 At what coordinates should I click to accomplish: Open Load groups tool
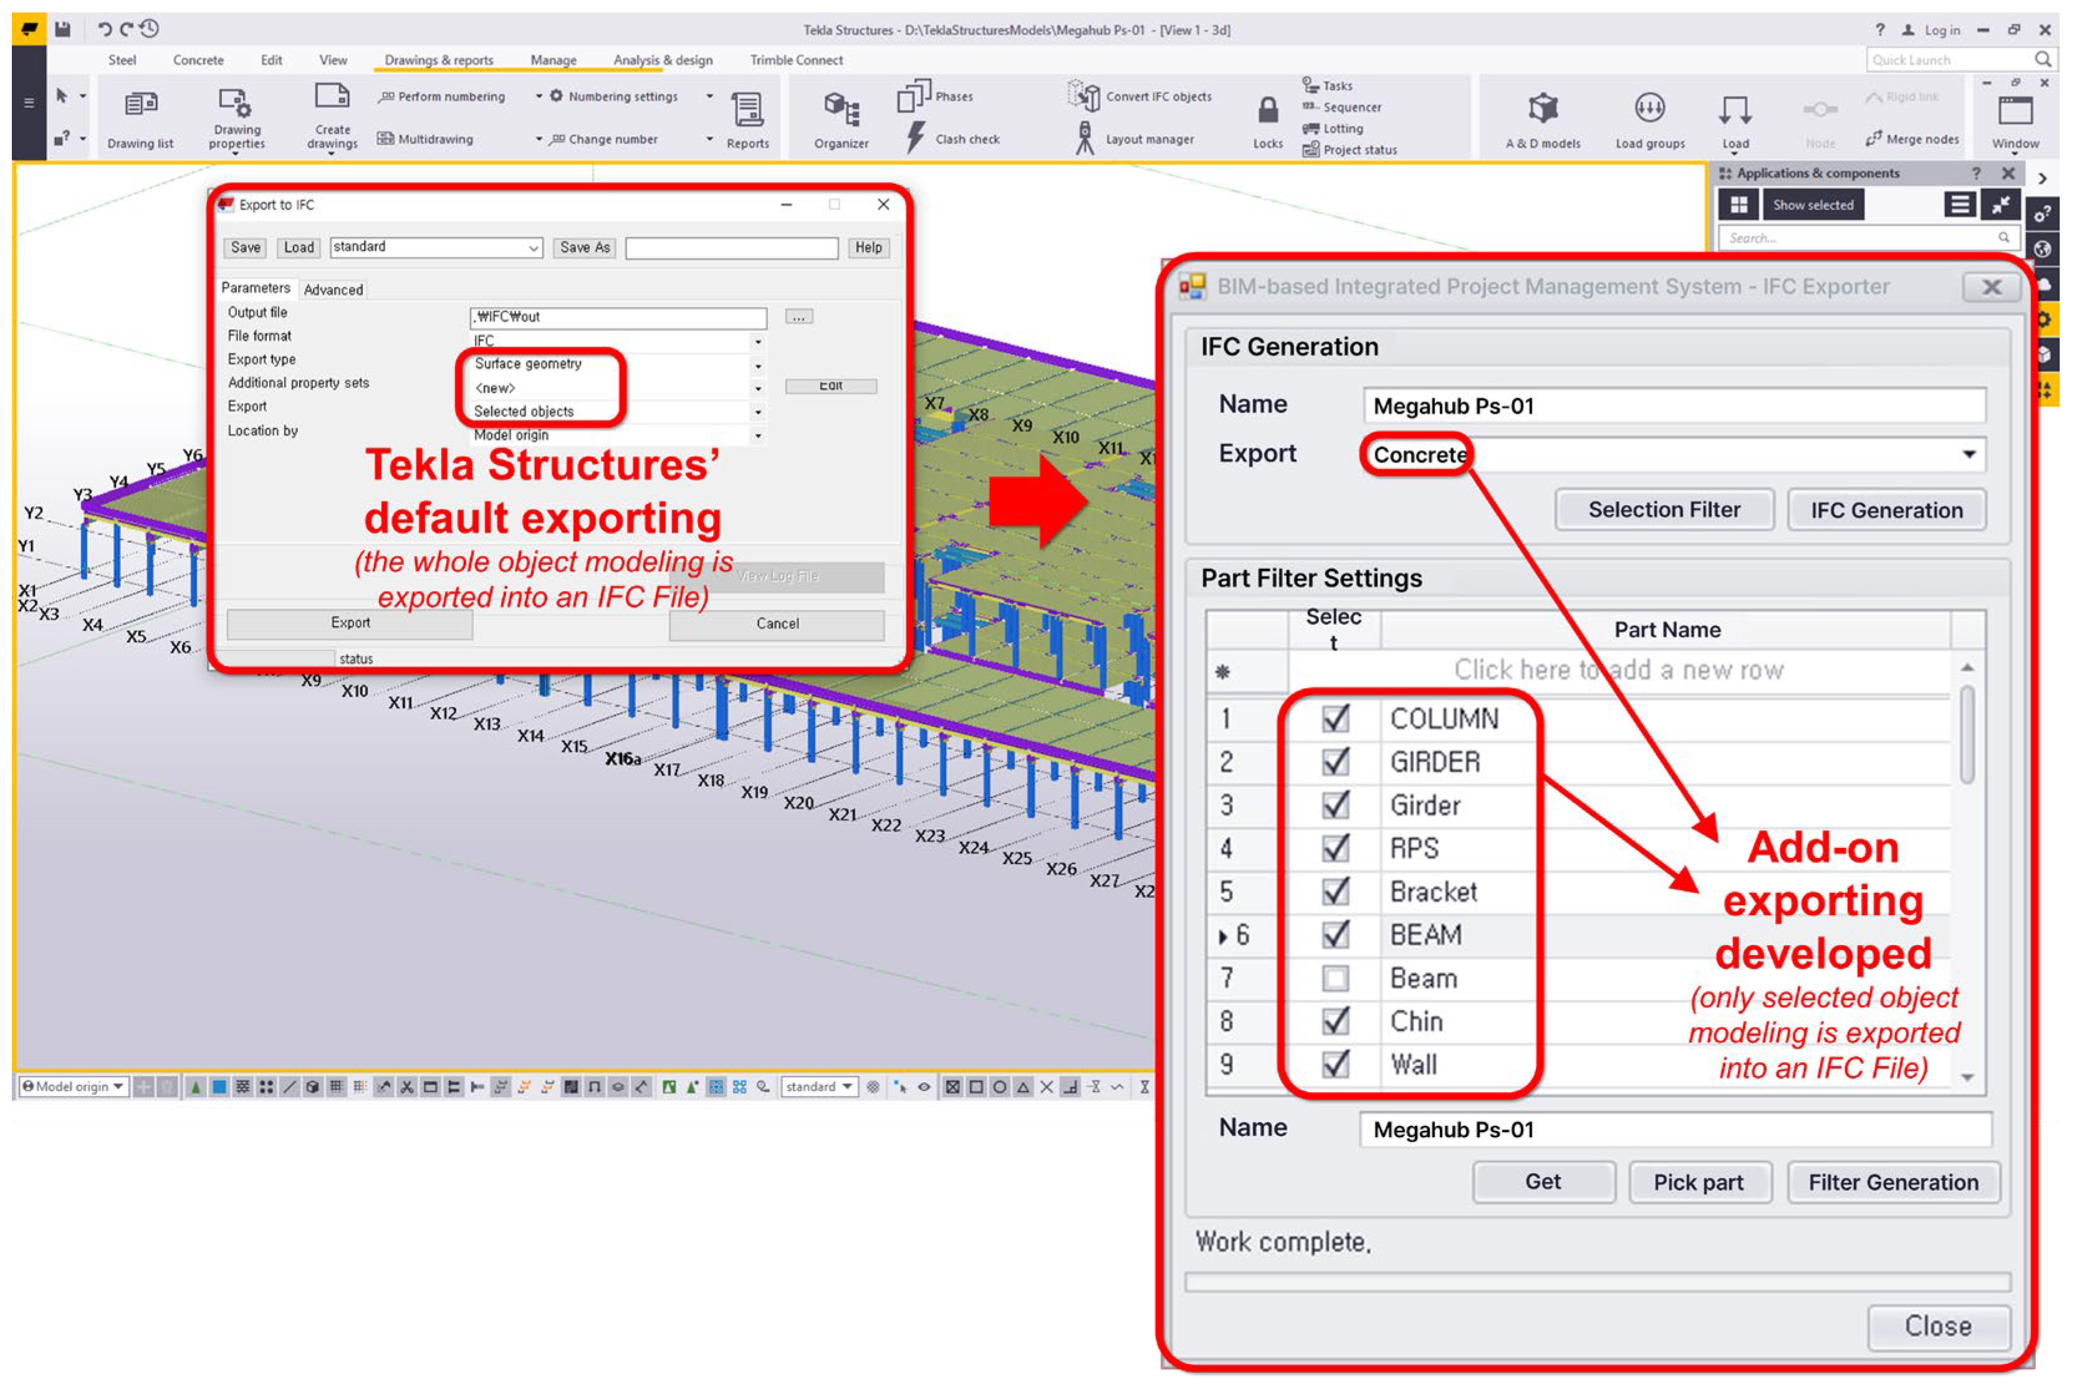click(1649, 109)
